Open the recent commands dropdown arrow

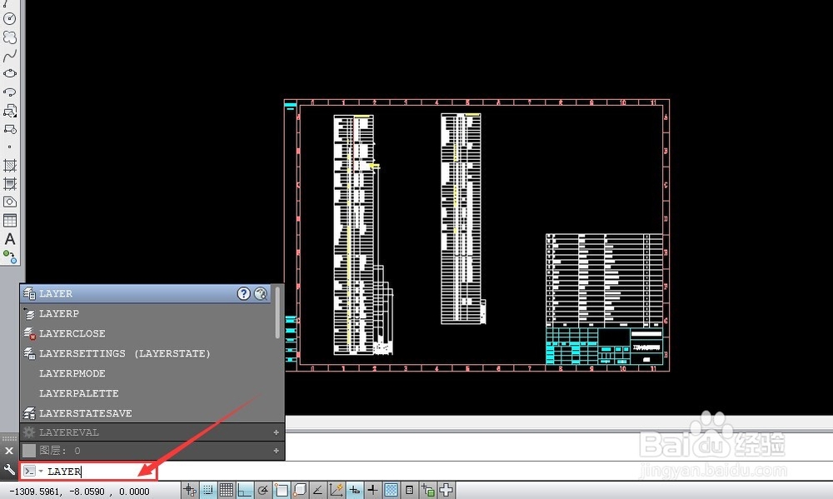(41, 471)
